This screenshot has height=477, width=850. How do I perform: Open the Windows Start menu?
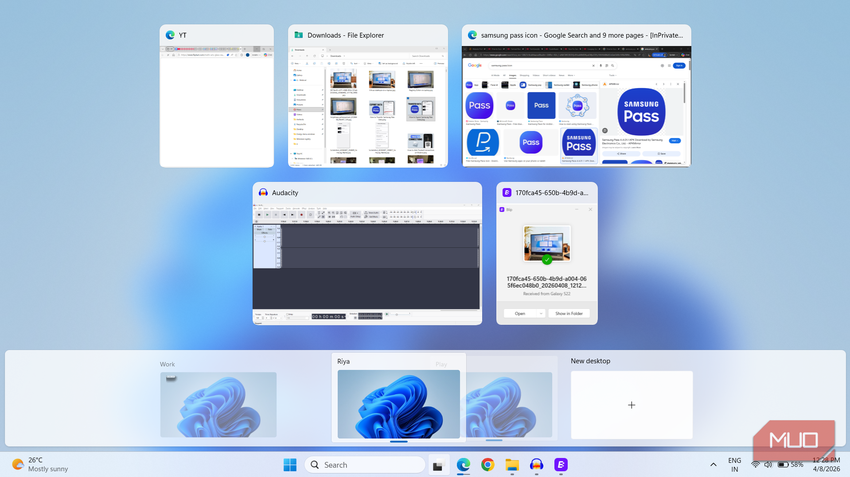(290, 465)
